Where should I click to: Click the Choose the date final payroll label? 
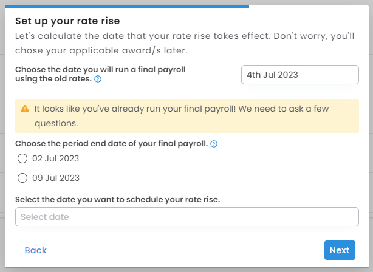[x=100, y=74]
